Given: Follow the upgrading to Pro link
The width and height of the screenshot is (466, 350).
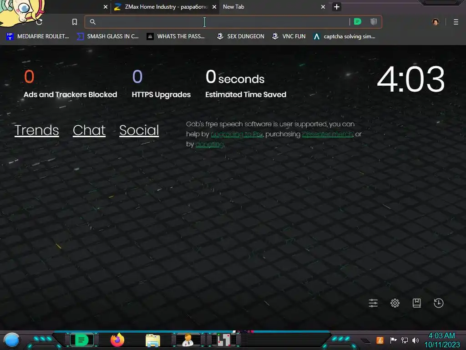Looking at the screenshot, I should tap(237, 134).
